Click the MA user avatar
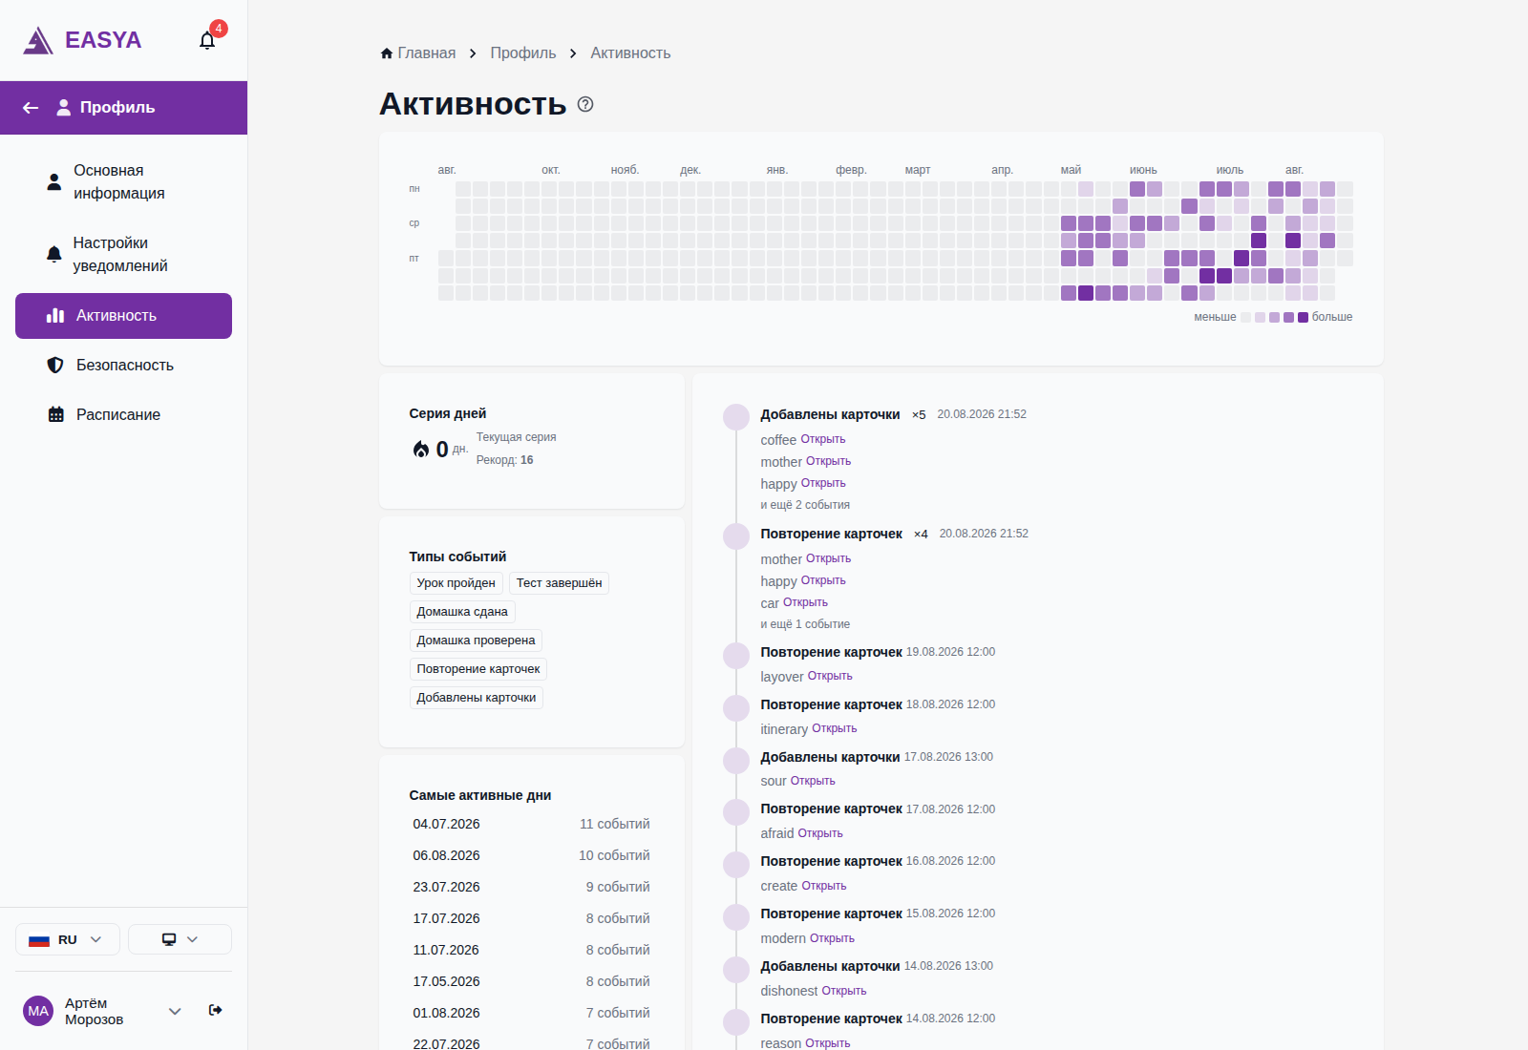Viewport: 1528px width, 1050px height. click(x=38, y=1011)
